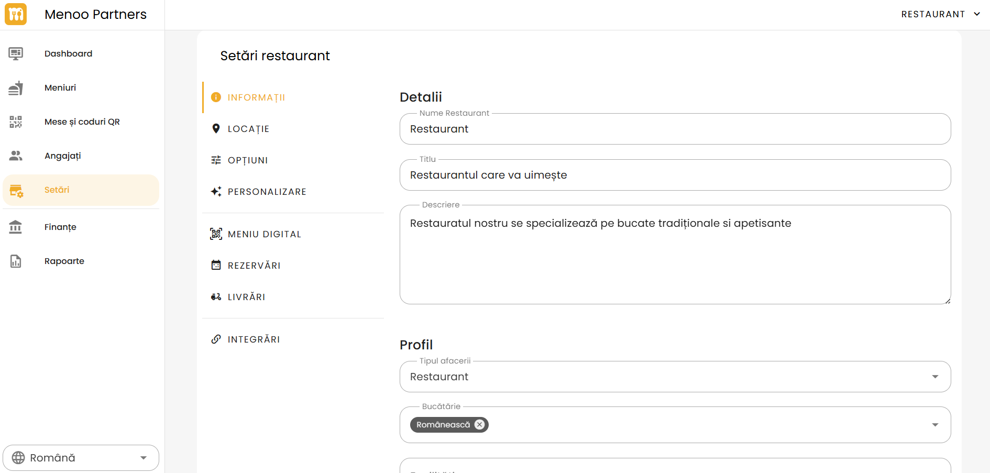
Task: Open Dashboard via its monitor icon
Action: [16, 53]
